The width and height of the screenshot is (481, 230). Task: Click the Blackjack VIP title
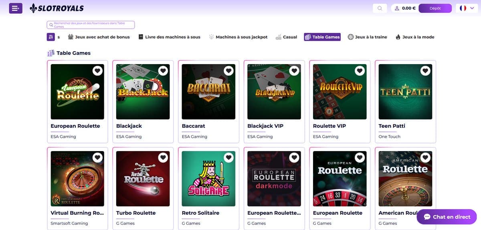[265, 126]
